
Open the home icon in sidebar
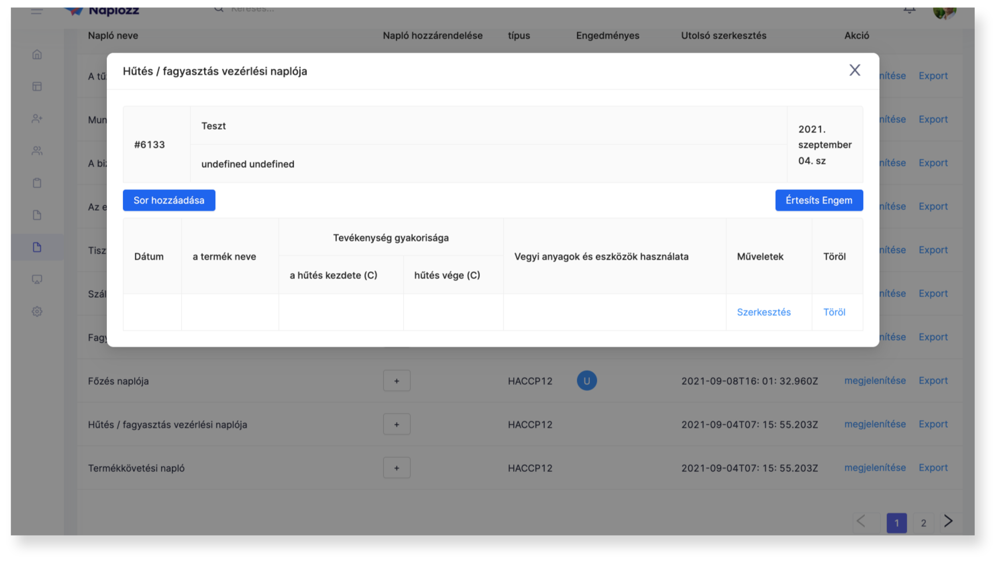(x=37, y=54)
